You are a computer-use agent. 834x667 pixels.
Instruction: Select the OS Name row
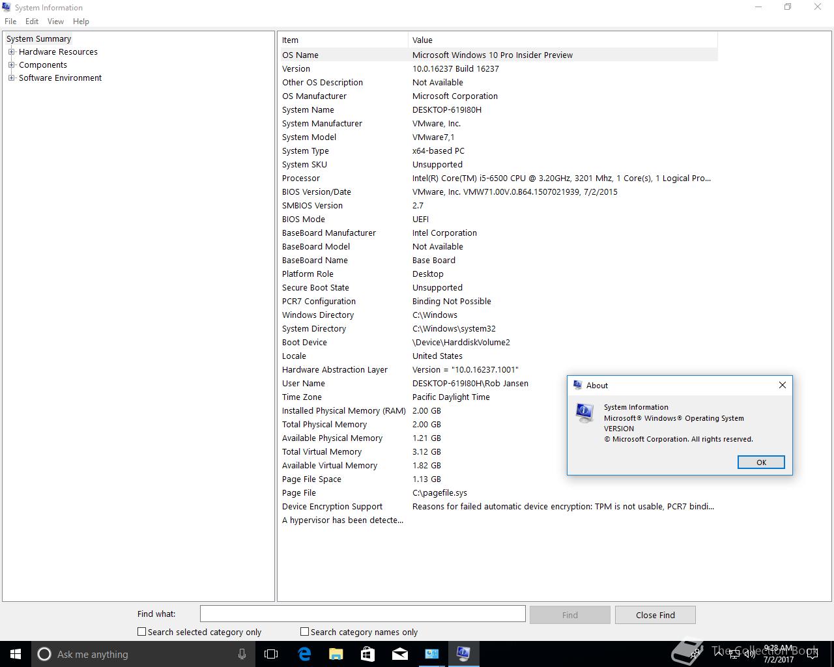tap(499, 55)
